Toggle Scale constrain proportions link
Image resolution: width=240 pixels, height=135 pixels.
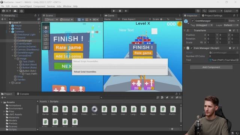click(201, 42)
